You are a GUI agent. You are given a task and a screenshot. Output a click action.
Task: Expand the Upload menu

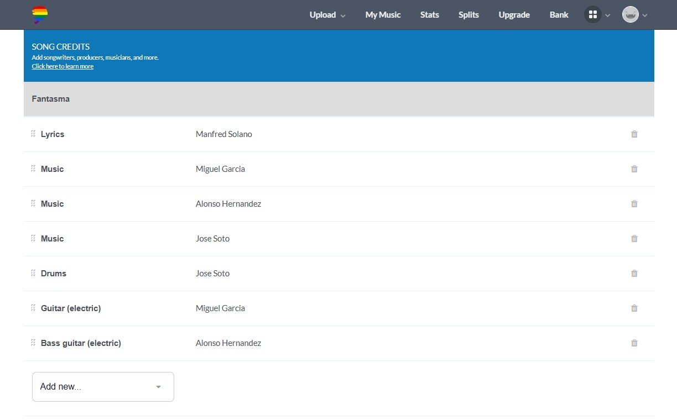click(327, 15)
